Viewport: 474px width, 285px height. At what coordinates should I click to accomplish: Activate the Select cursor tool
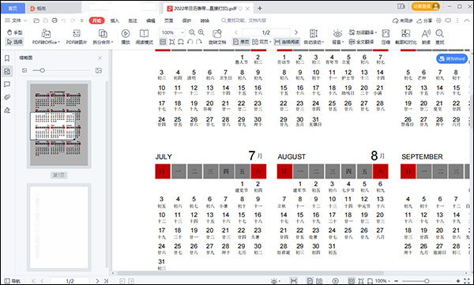coord(14,42)
